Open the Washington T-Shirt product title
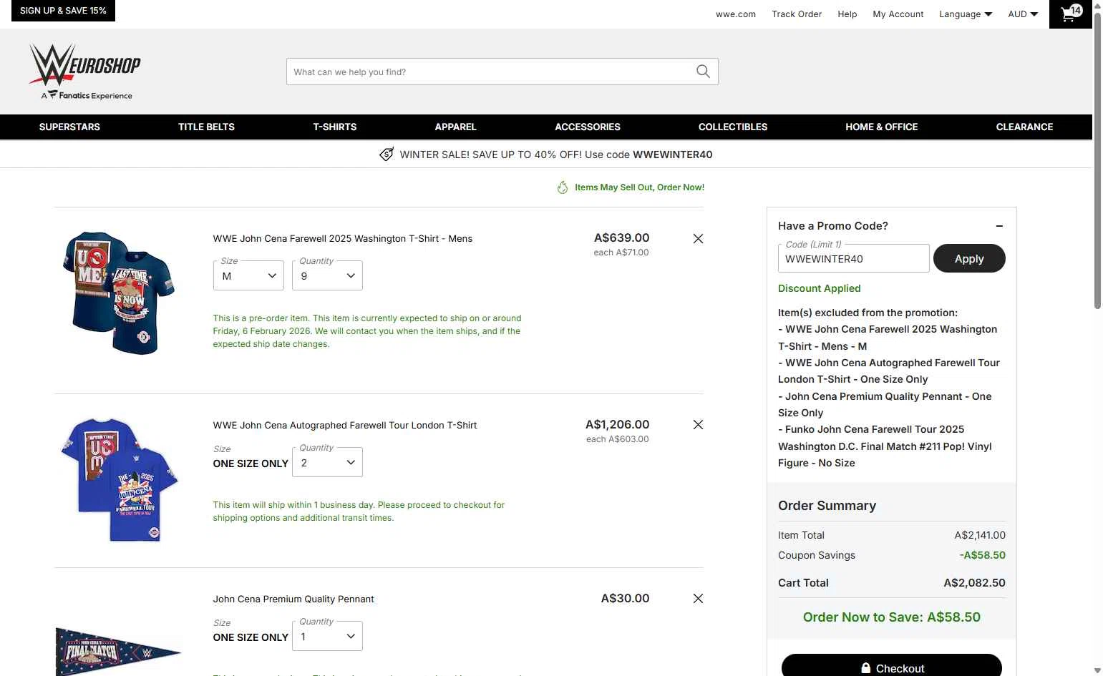Screen dimensions: 1103x676 click(343, 239)
